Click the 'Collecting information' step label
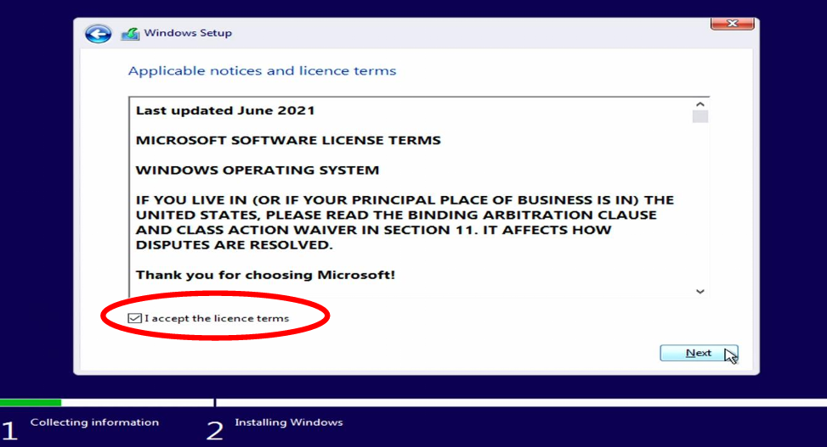The height and width of the screenshot is (447, 827). point(94,422)
